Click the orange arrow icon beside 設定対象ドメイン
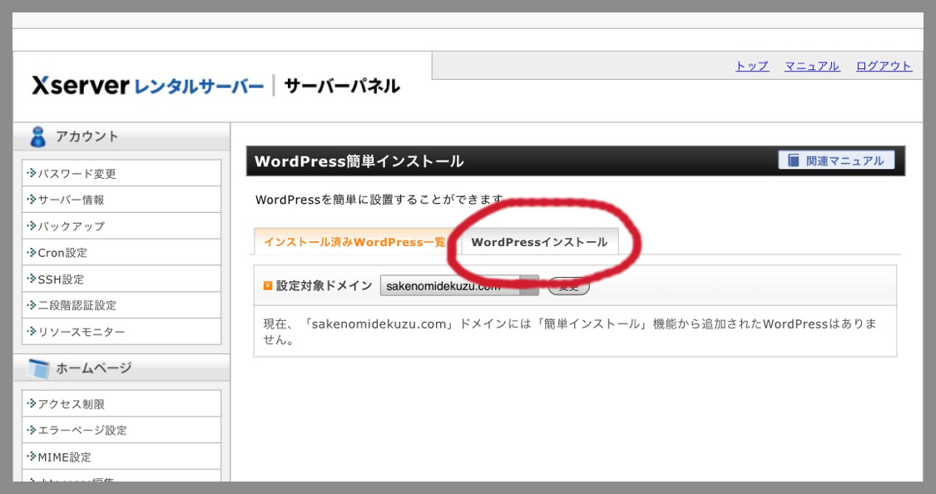This screenshot has width=936, height=494. 267,286
